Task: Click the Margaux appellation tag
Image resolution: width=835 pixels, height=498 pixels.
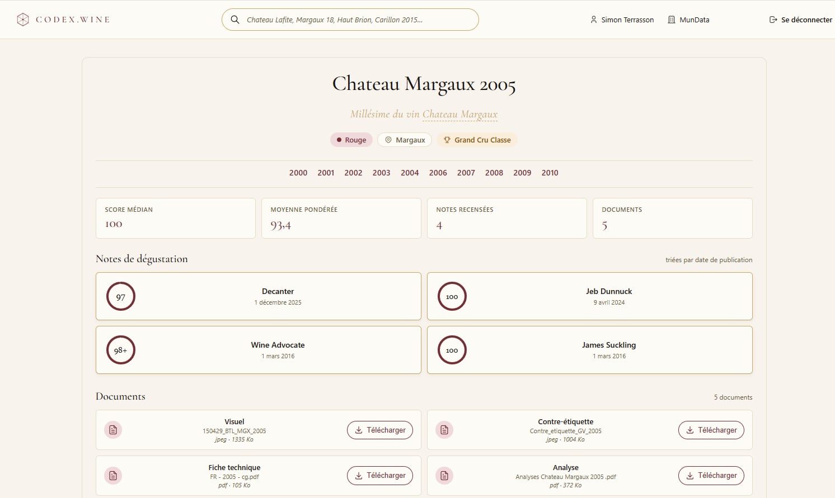Action: tap(405, 140)
